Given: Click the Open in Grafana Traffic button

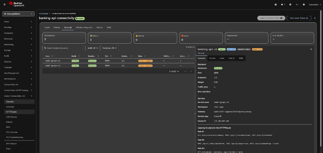Looking at the screenshot, I should point(271,18).
